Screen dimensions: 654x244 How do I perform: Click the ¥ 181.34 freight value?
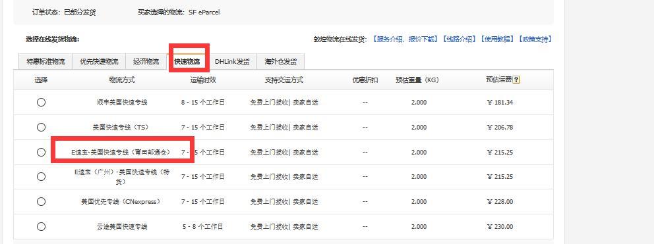point(500,103)
